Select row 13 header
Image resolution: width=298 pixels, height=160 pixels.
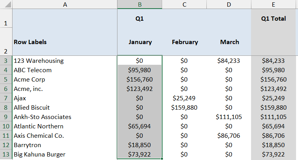point(6,154)
